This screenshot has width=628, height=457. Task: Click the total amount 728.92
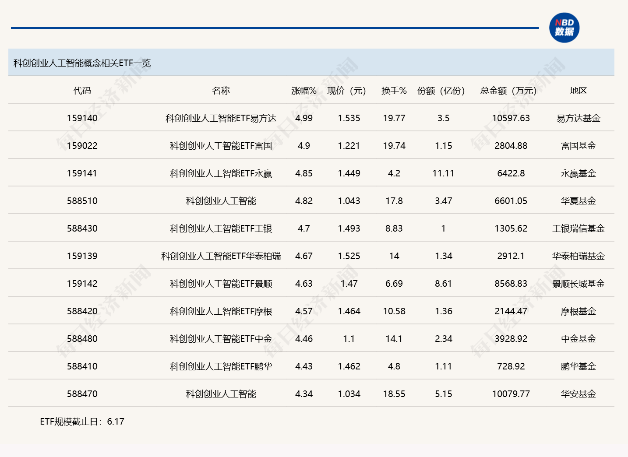[511, 366]
